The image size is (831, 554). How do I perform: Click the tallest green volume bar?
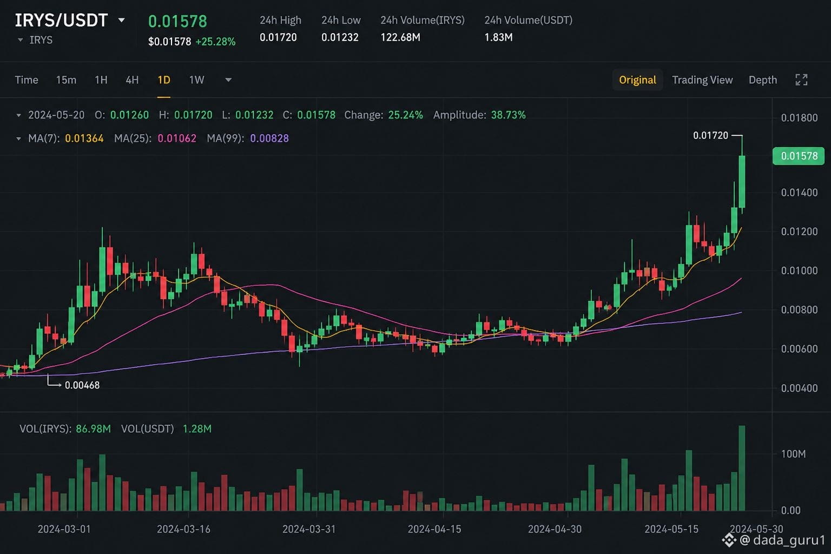[x=742, y=469]
